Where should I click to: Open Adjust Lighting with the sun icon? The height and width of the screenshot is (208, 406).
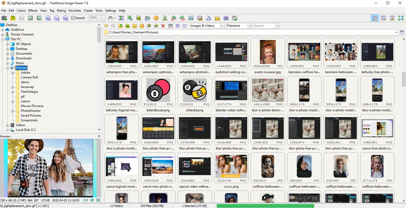click(x=156, y=18)
